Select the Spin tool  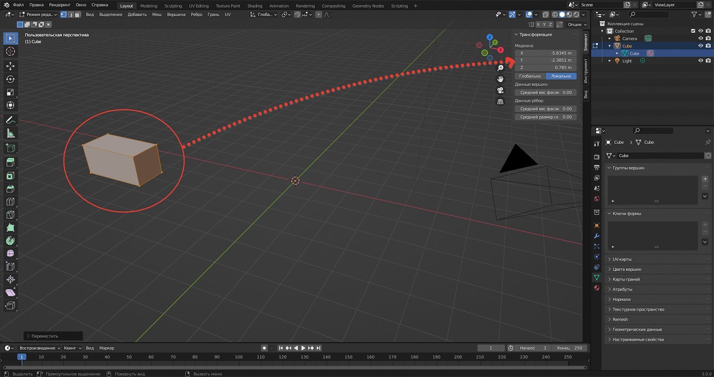tap(10, 241)
